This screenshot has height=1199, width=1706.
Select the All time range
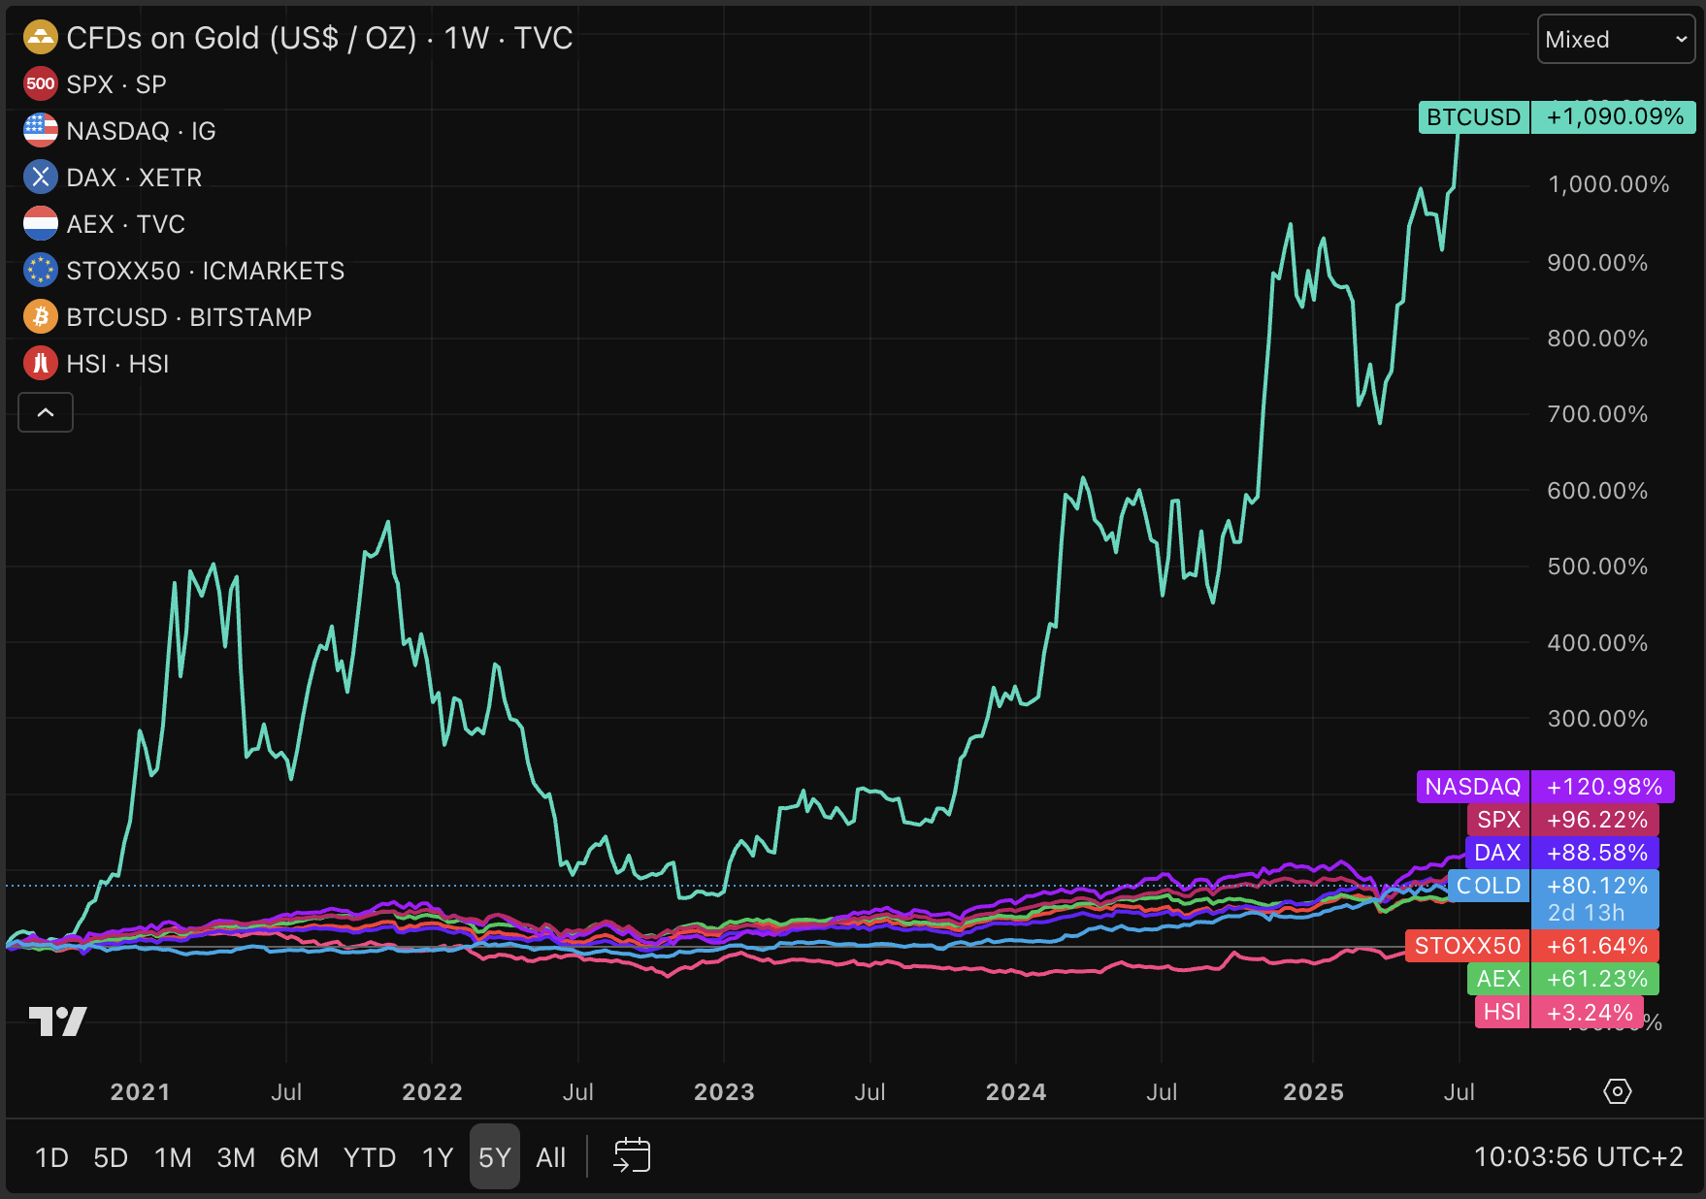(x=550, y=1157)
